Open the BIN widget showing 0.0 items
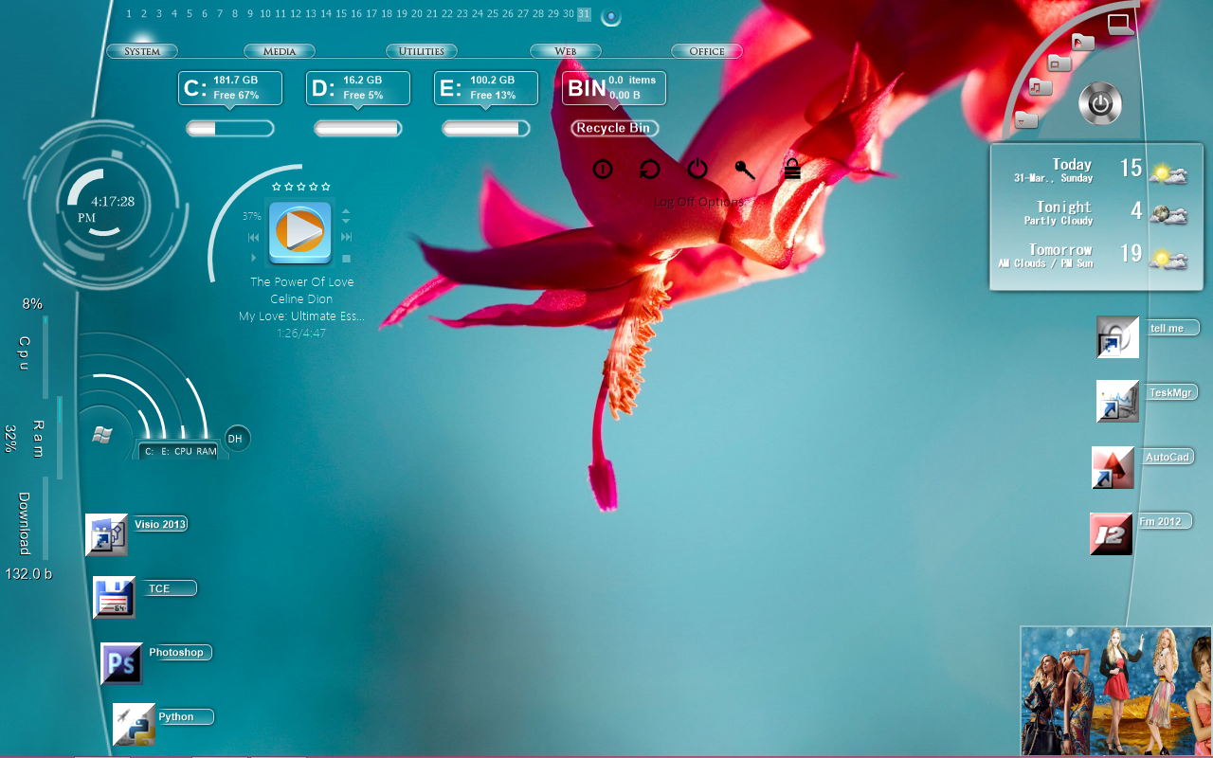This screenshot has width=1213, height=758. [614, 88]
